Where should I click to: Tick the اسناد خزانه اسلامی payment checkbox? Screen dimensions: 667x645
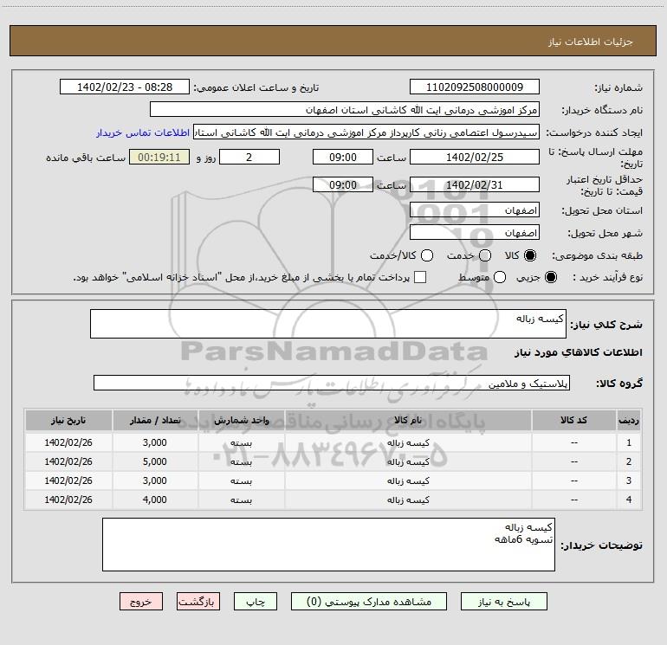click(420, 277)
